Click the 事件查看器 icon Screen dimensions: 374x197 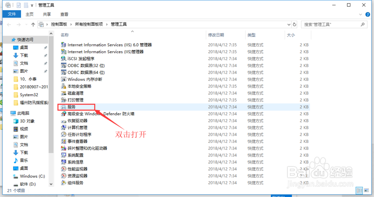(x=64, y=141)
